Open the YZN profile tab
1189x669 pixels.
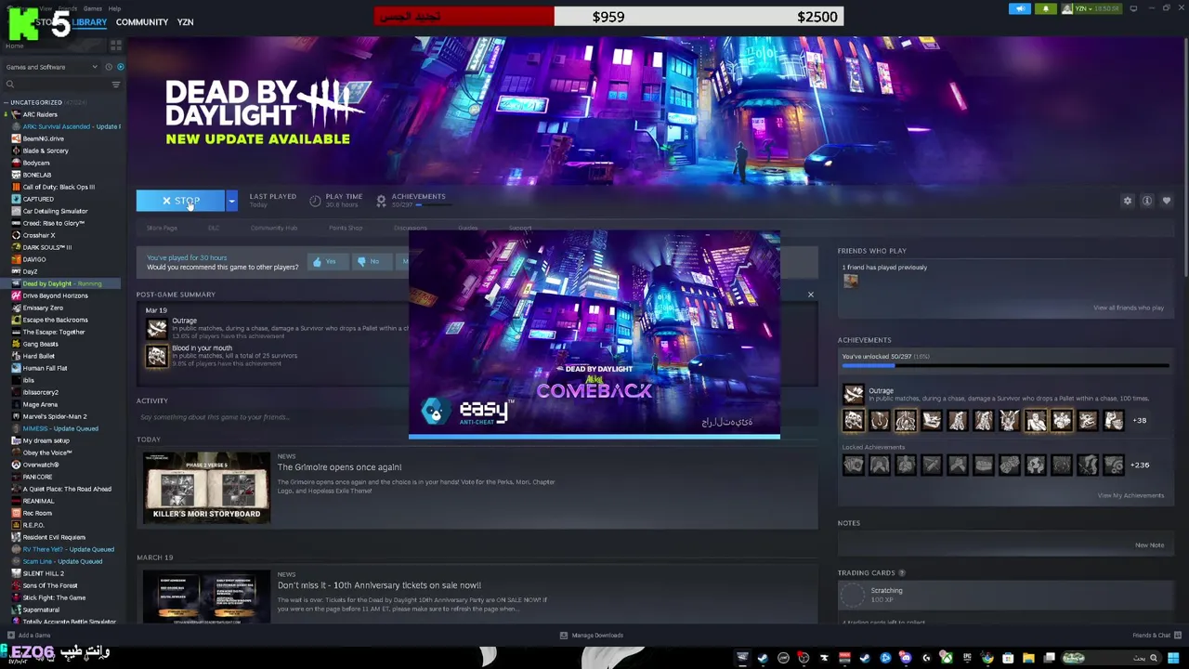[x=185, y=22]
